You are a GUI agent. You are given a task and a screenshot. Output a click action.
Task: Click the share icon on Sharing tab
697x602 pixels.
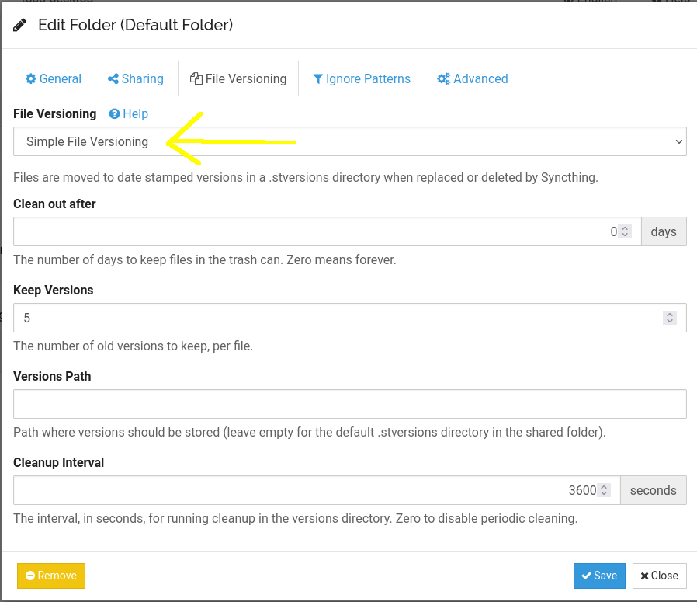point(113,78)
